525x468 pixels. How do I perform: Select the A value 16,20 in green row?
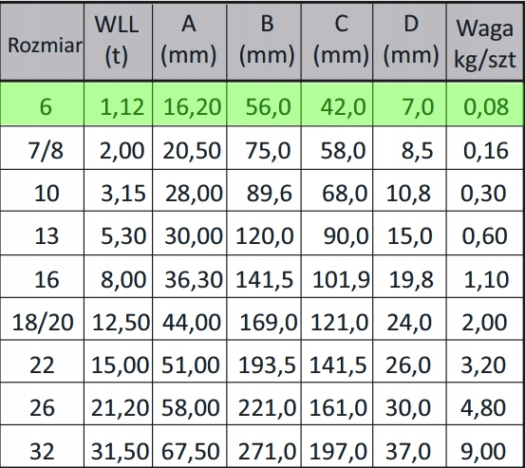[190, 103]
